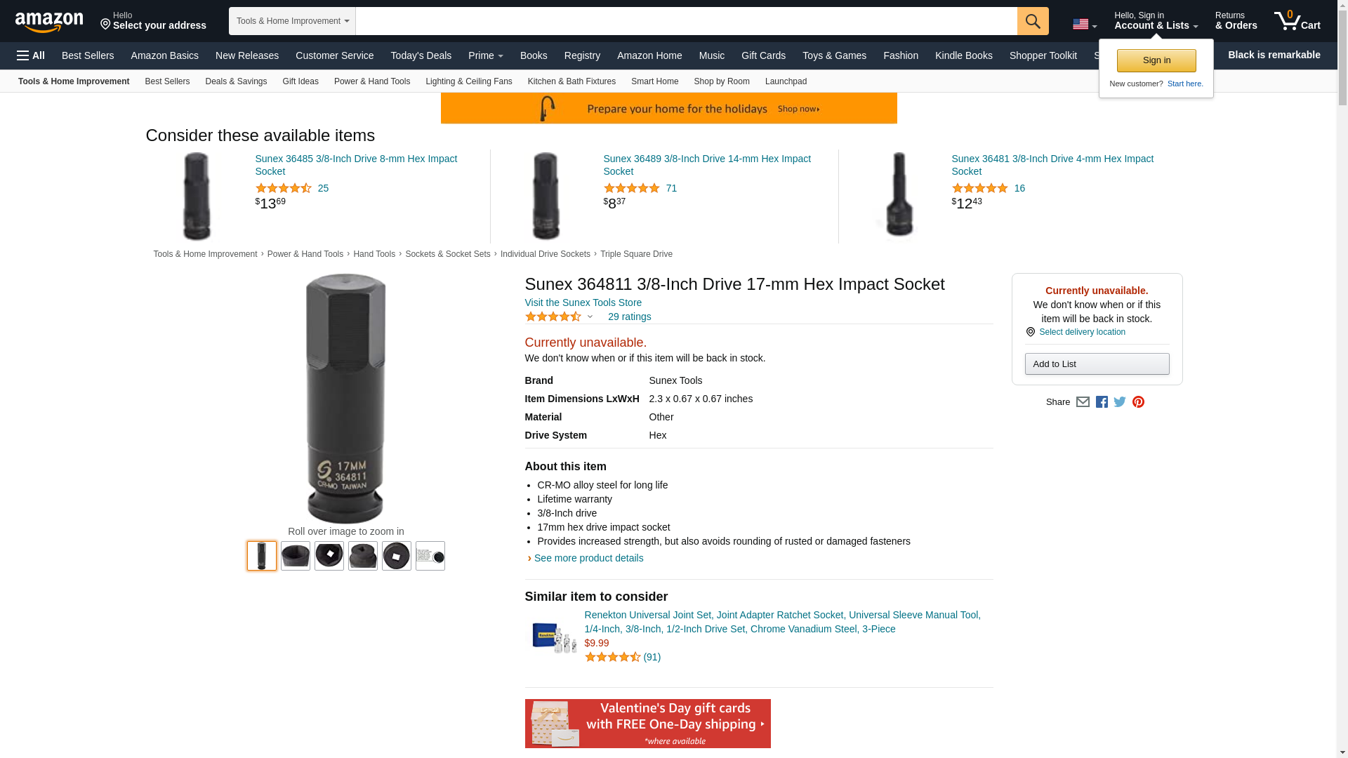Expand the star ratings breakdown arrow
The image size is (1348, 758).
point(590,317)
